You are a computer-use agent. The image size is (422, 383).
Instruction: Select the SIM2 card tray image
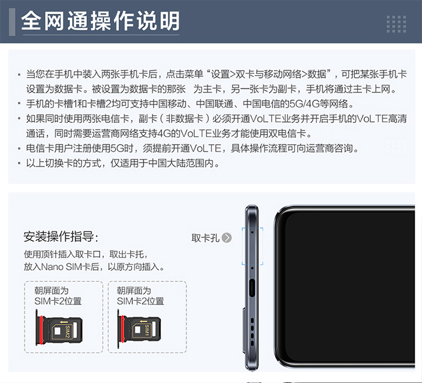tap(59, 327)
